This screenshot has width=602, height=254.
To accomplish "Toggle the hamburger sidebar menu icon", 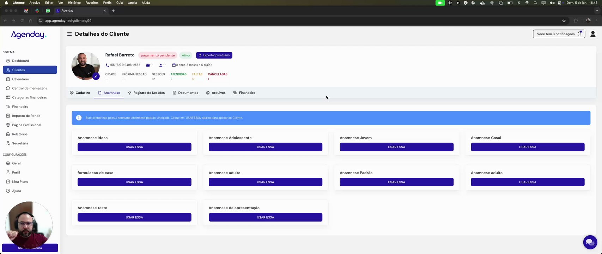I will point(69,34).
